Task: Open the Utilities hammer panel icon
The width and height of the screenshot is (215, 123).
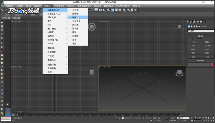Action: [204, 22]
